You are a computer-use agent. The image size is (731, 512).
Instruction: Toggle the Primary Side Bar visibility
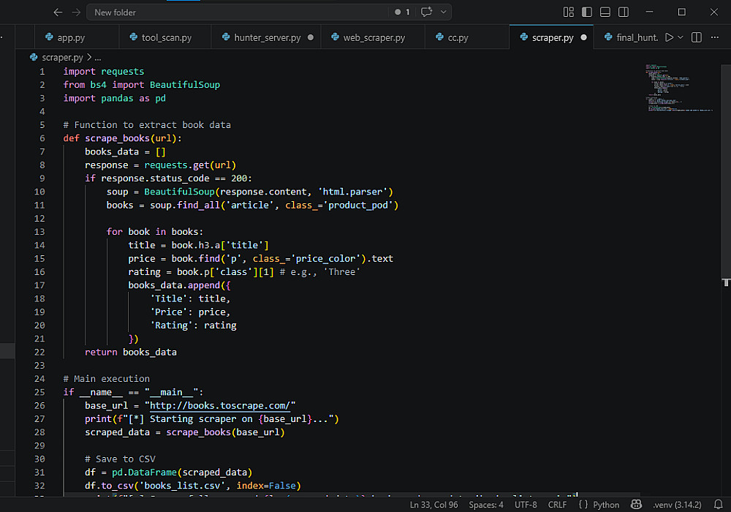[587, 12]
